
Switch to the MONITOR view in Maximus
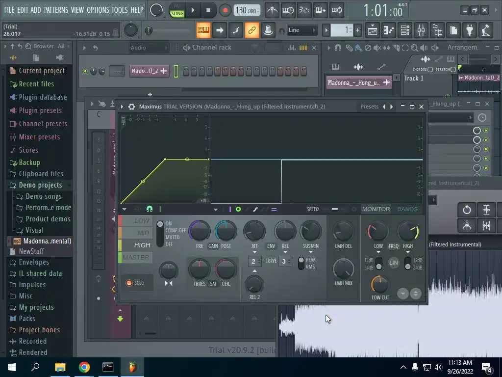click(x=376, y=209)
